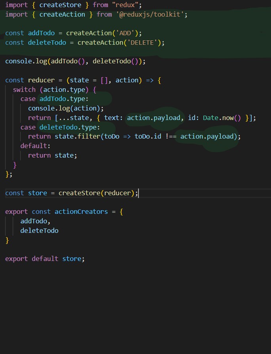The width and height of the screenshot is (271, 354).
Task: Click deleteTodo inside the actionCreators object
Action: [40, 231]
